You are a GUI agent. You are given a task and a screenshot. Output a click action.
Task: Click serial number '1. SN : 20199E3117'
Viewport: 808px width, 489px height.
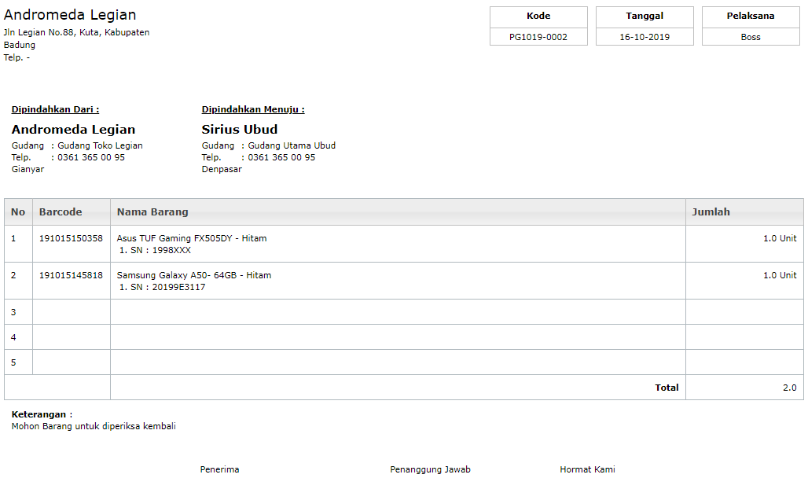[x=163, y=288]
